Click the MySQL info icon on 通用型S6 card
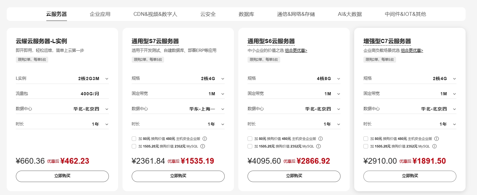Image resolution: width=477 pixels, height=195 pixels. (319, 146)
